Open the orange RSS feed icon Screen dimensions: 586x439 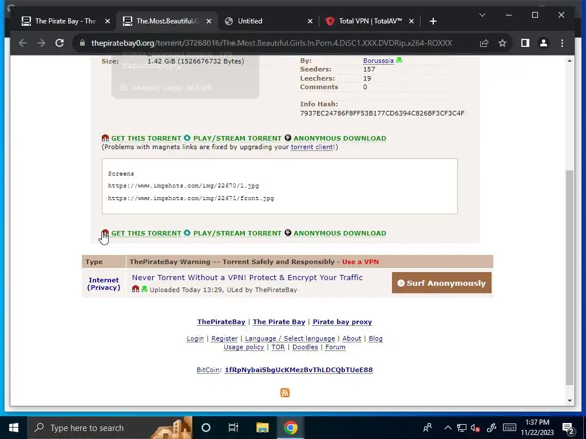[285, 393]
